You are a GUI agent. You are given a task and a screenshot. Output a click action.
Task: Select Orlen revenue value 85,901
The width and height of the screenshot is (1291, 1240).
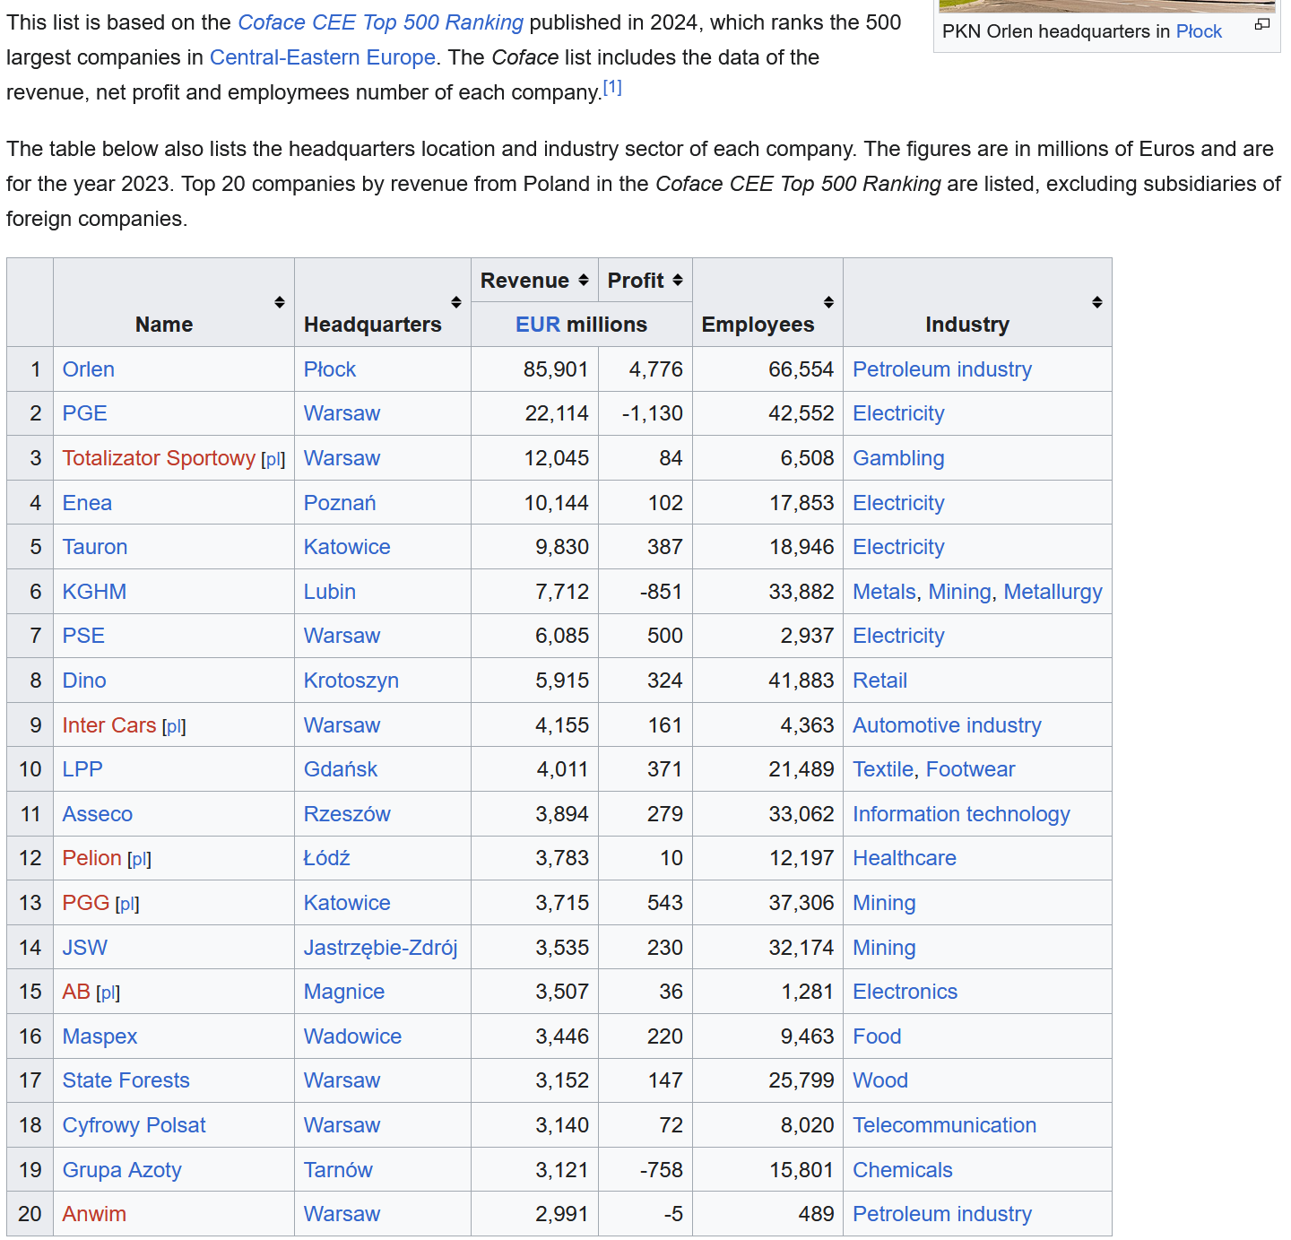coord(556,369)
